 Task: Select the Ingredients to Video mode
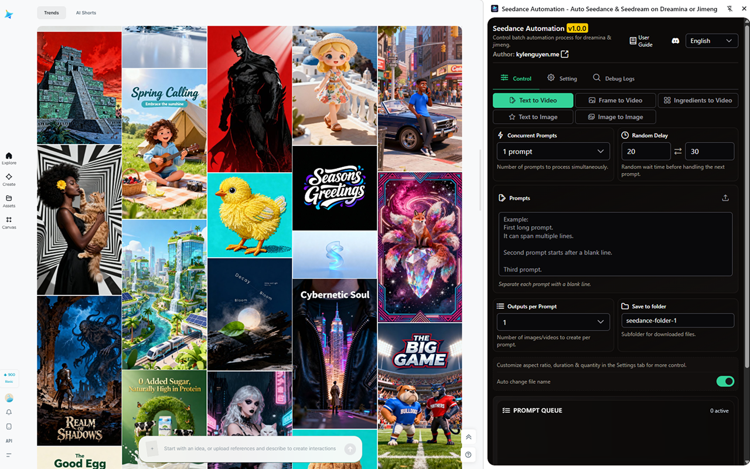[x=698, y=100]
